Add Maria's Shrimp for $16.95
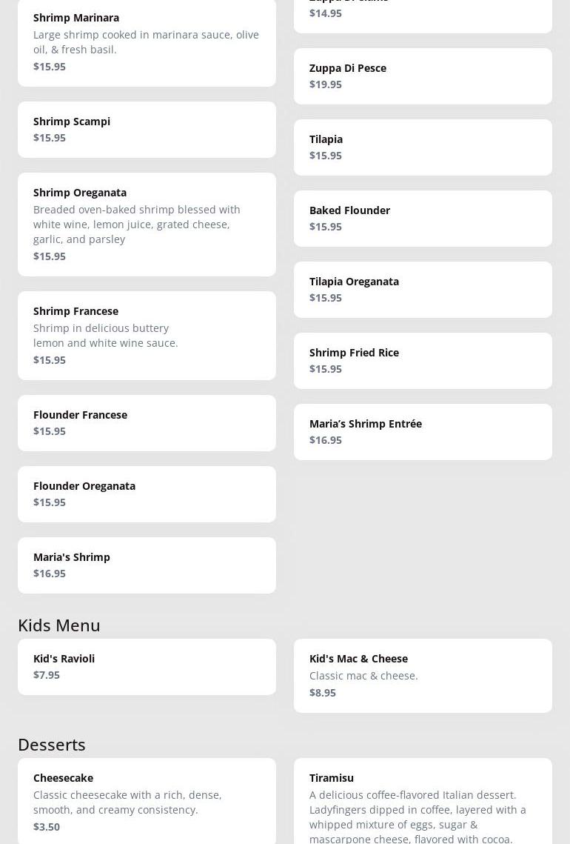The height and width of the screenshot is (844, 570). point(147,565)
